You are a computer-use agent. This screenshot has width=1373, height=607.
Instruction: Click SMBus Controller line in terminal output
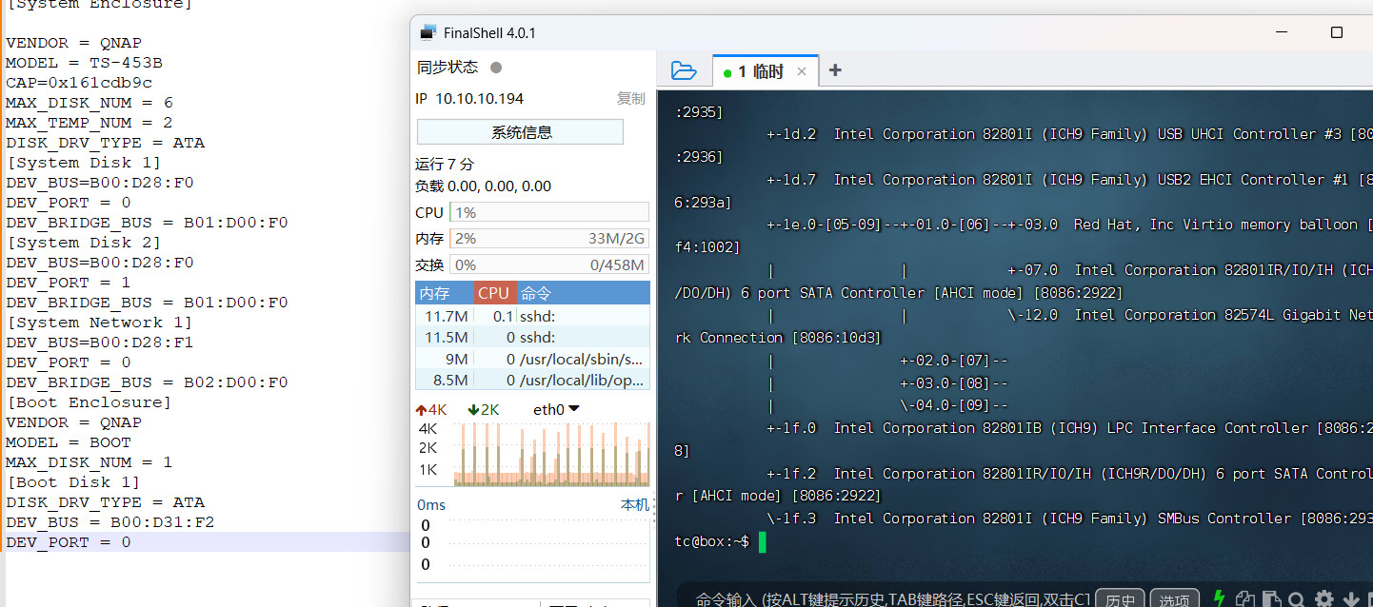(1069, 519)
